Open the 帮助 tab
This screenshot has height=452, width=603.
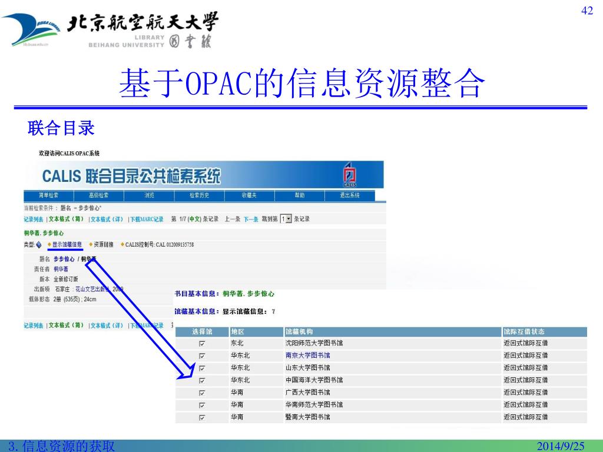tap(300, 195)
